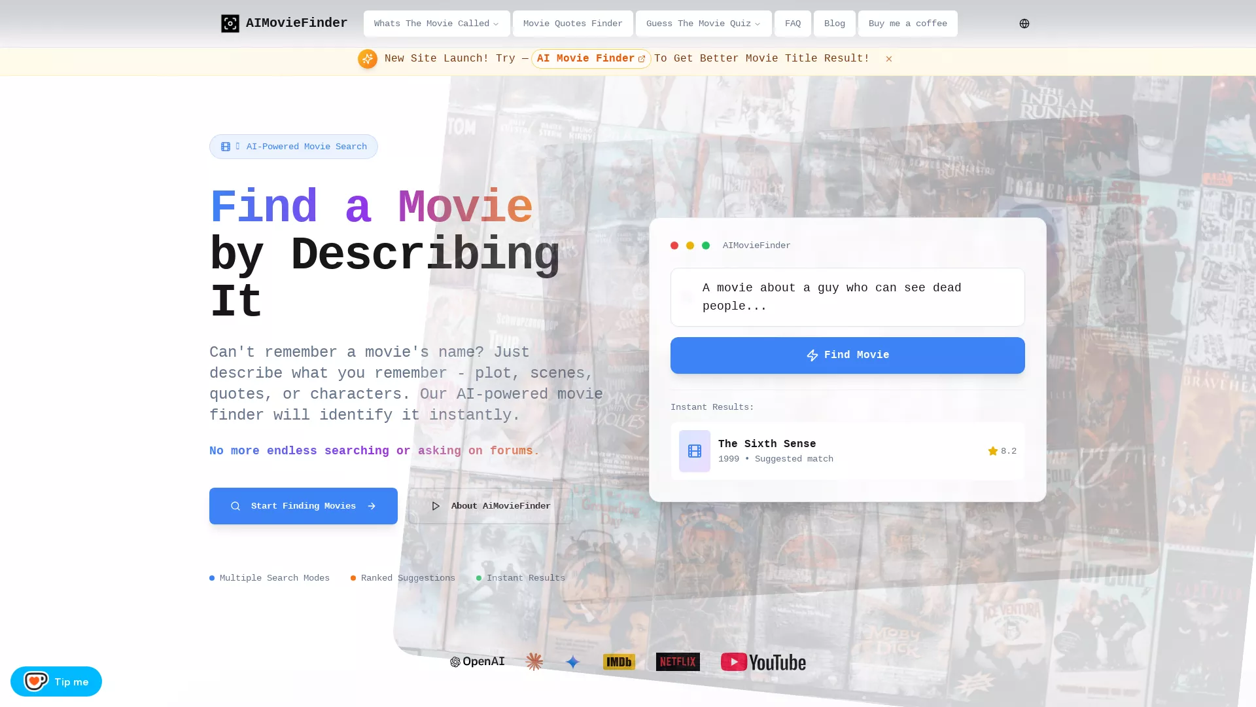Click the 'AIMovieFinder' demo card title text
The image size is (1256, 707).
pyautogui.click(x=757, y=245)
